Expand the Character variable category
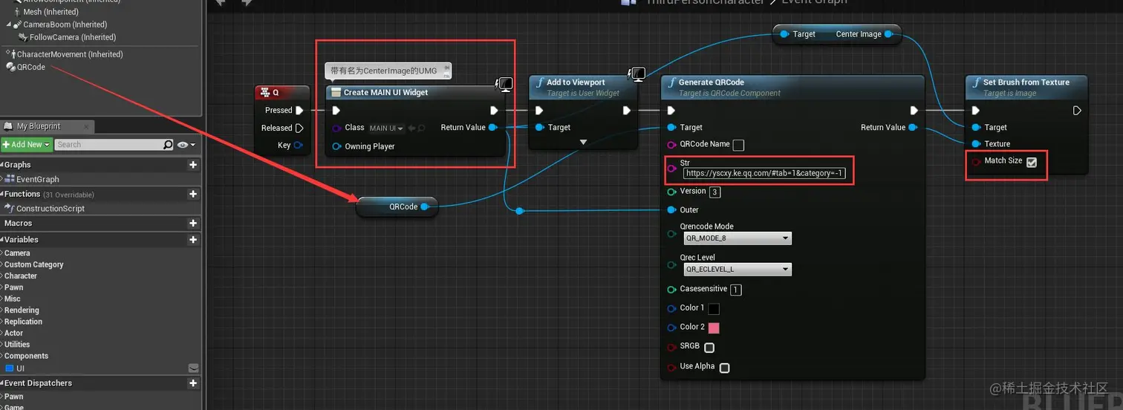 point(2,276)
